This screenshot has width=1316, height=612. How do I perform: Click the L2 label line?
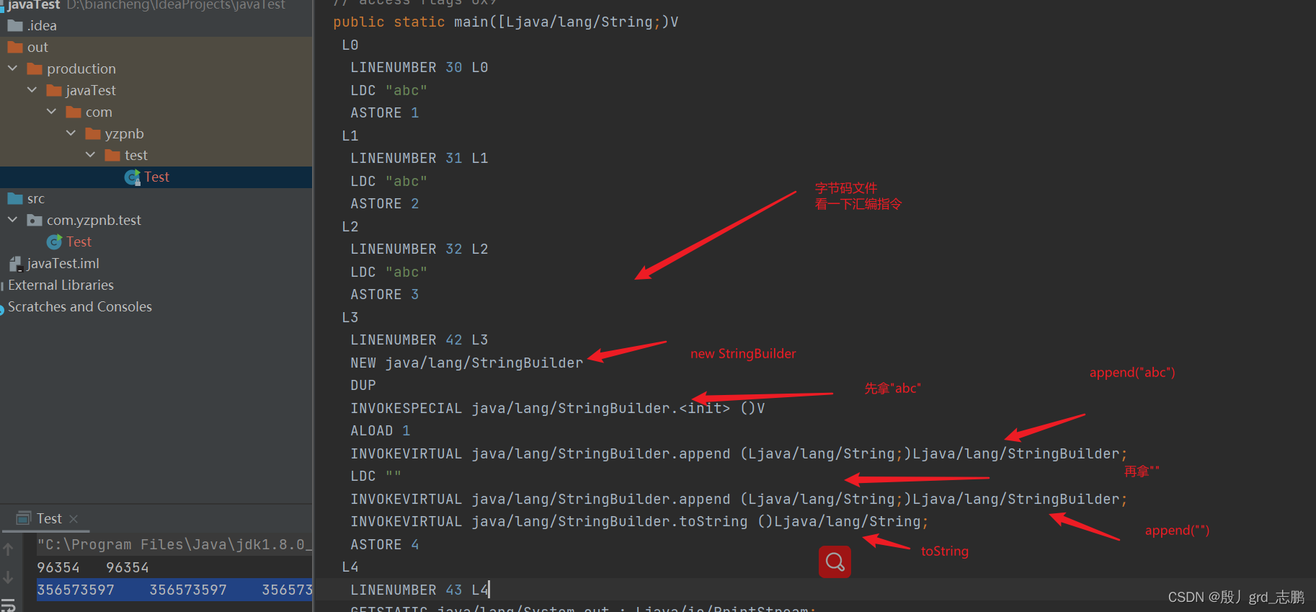pyautogui.click(x=350, y=227)
